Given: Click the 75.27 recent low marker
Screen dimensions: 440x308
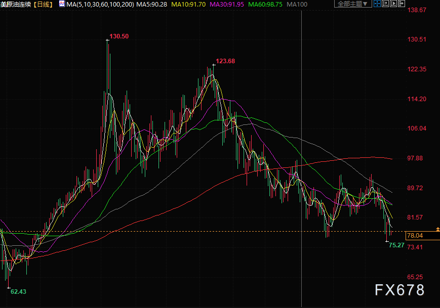Looking at the screenshot, I should coord(396,245).
